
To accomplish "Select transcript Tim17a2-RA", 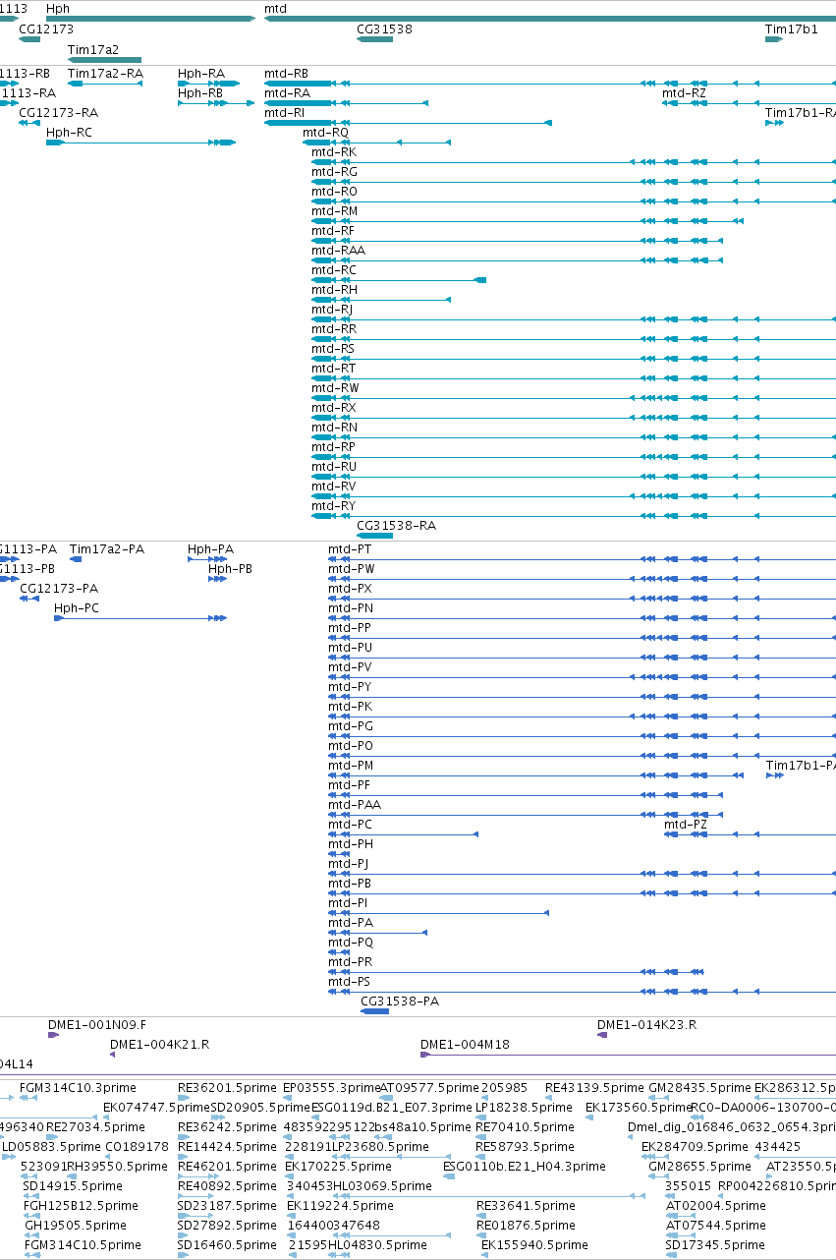I will pyautogui.click(x=105, y=74).
